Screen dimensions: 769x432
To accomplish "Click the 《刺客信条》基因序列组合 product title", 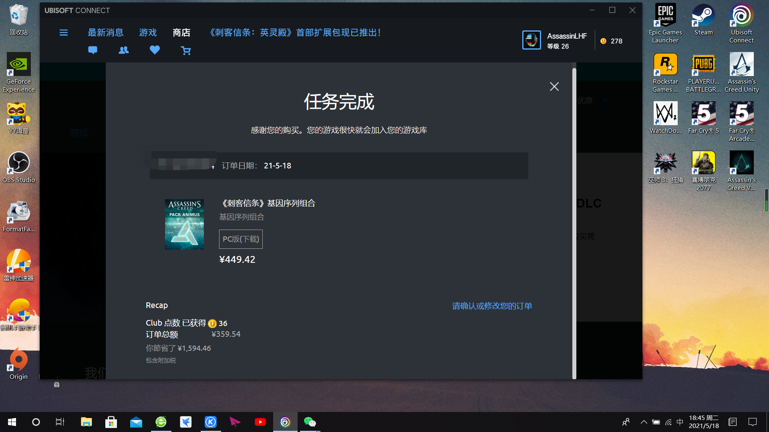I will pos(268,203).
